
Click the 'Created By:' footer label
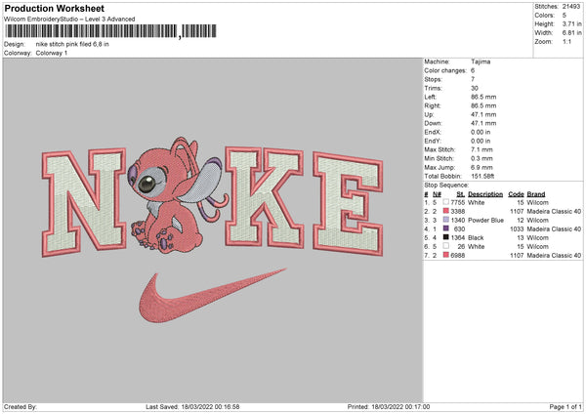[21, 406]
